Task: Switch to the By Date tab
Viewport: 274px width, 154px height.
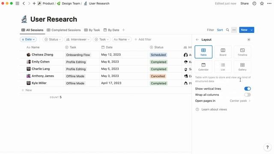Action: click(x=111, y=30)
